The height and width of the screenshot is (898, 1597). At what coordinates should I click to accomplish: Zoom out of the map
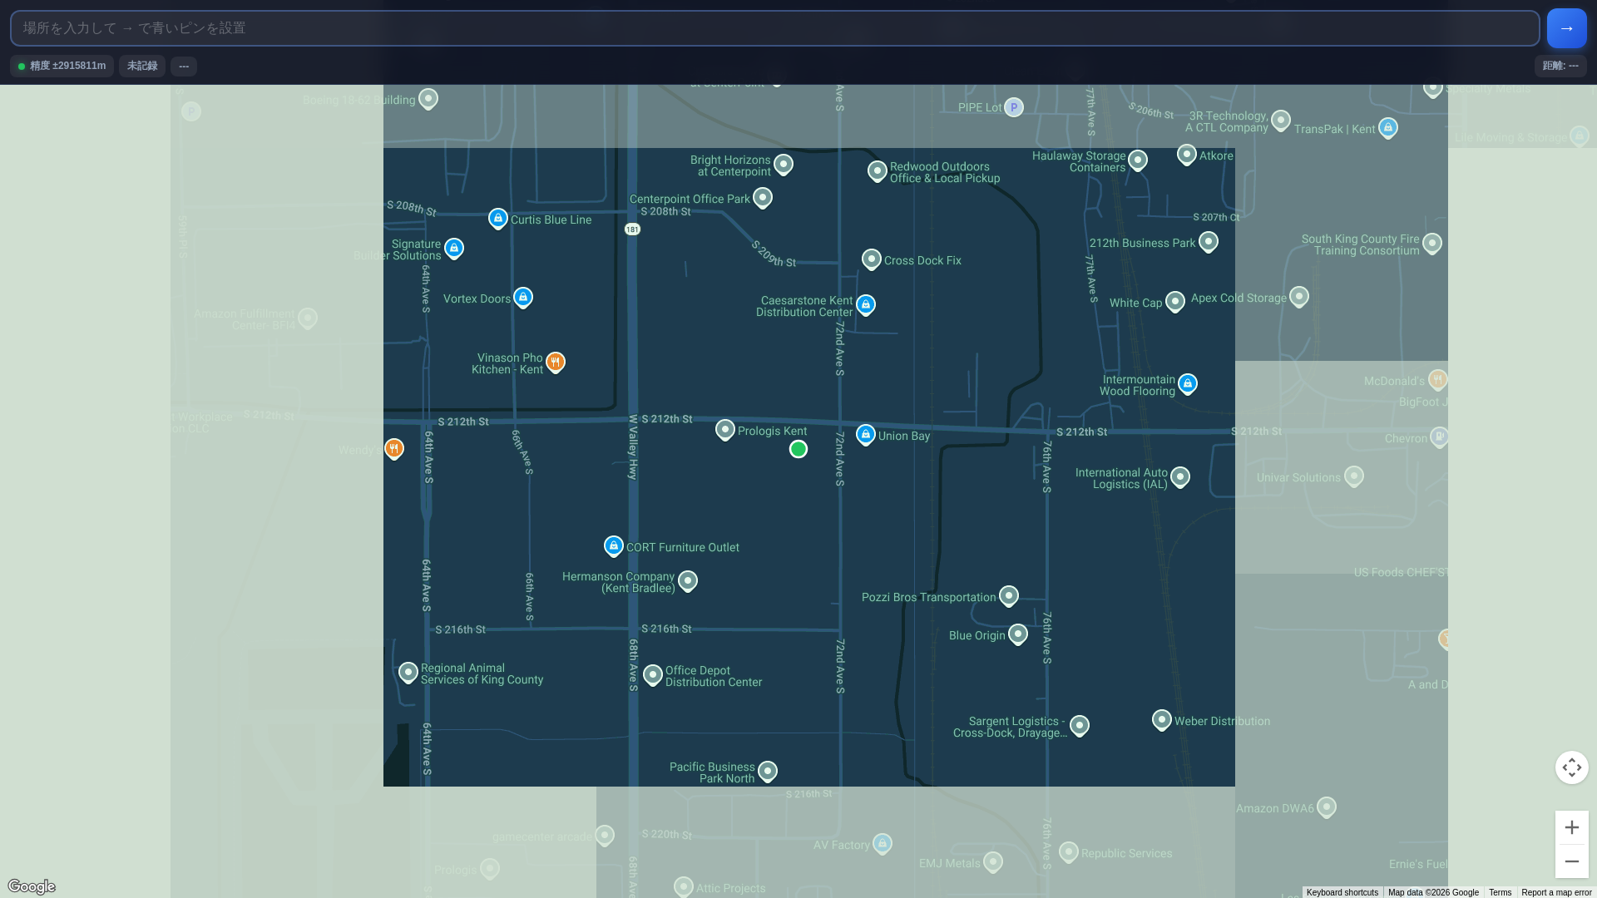1571,861
